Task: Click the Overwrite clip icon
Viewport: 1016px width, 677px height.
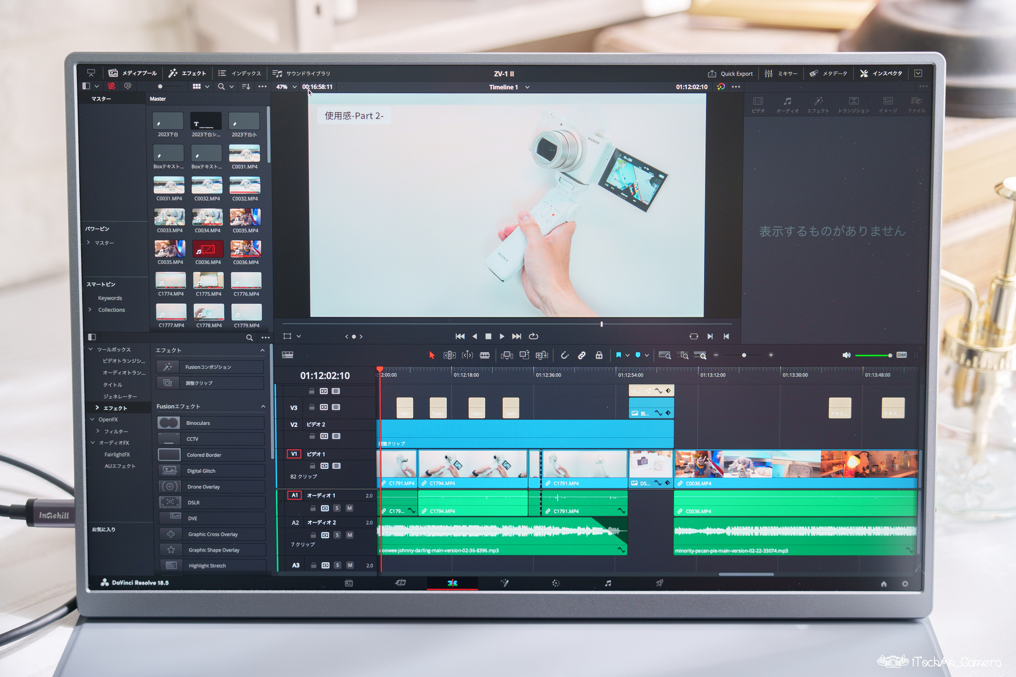Action: tap(524, 355)
